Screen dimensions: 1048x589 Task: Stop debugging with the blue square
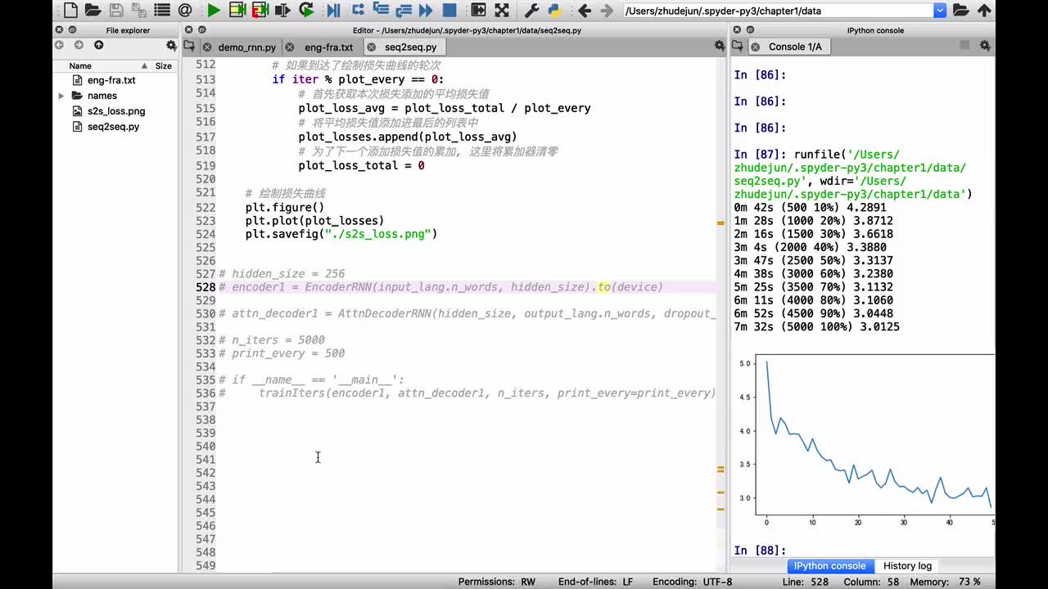(x=449, y=11)
